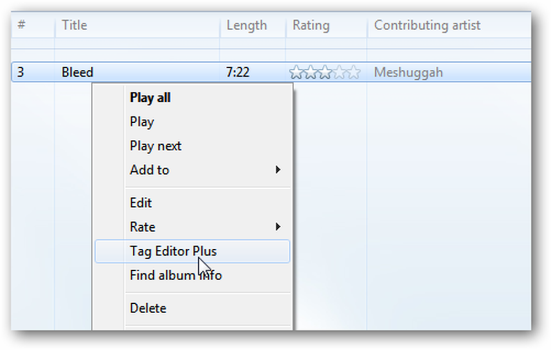Viewport: 551px width, 350px height.
Task: Click the 7:22 length value
Action: [x=237, y=72]
